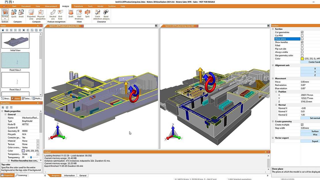Start Clash detection
Image resolution: width=320 pixels, height=180 pixels.
[97, 15]
